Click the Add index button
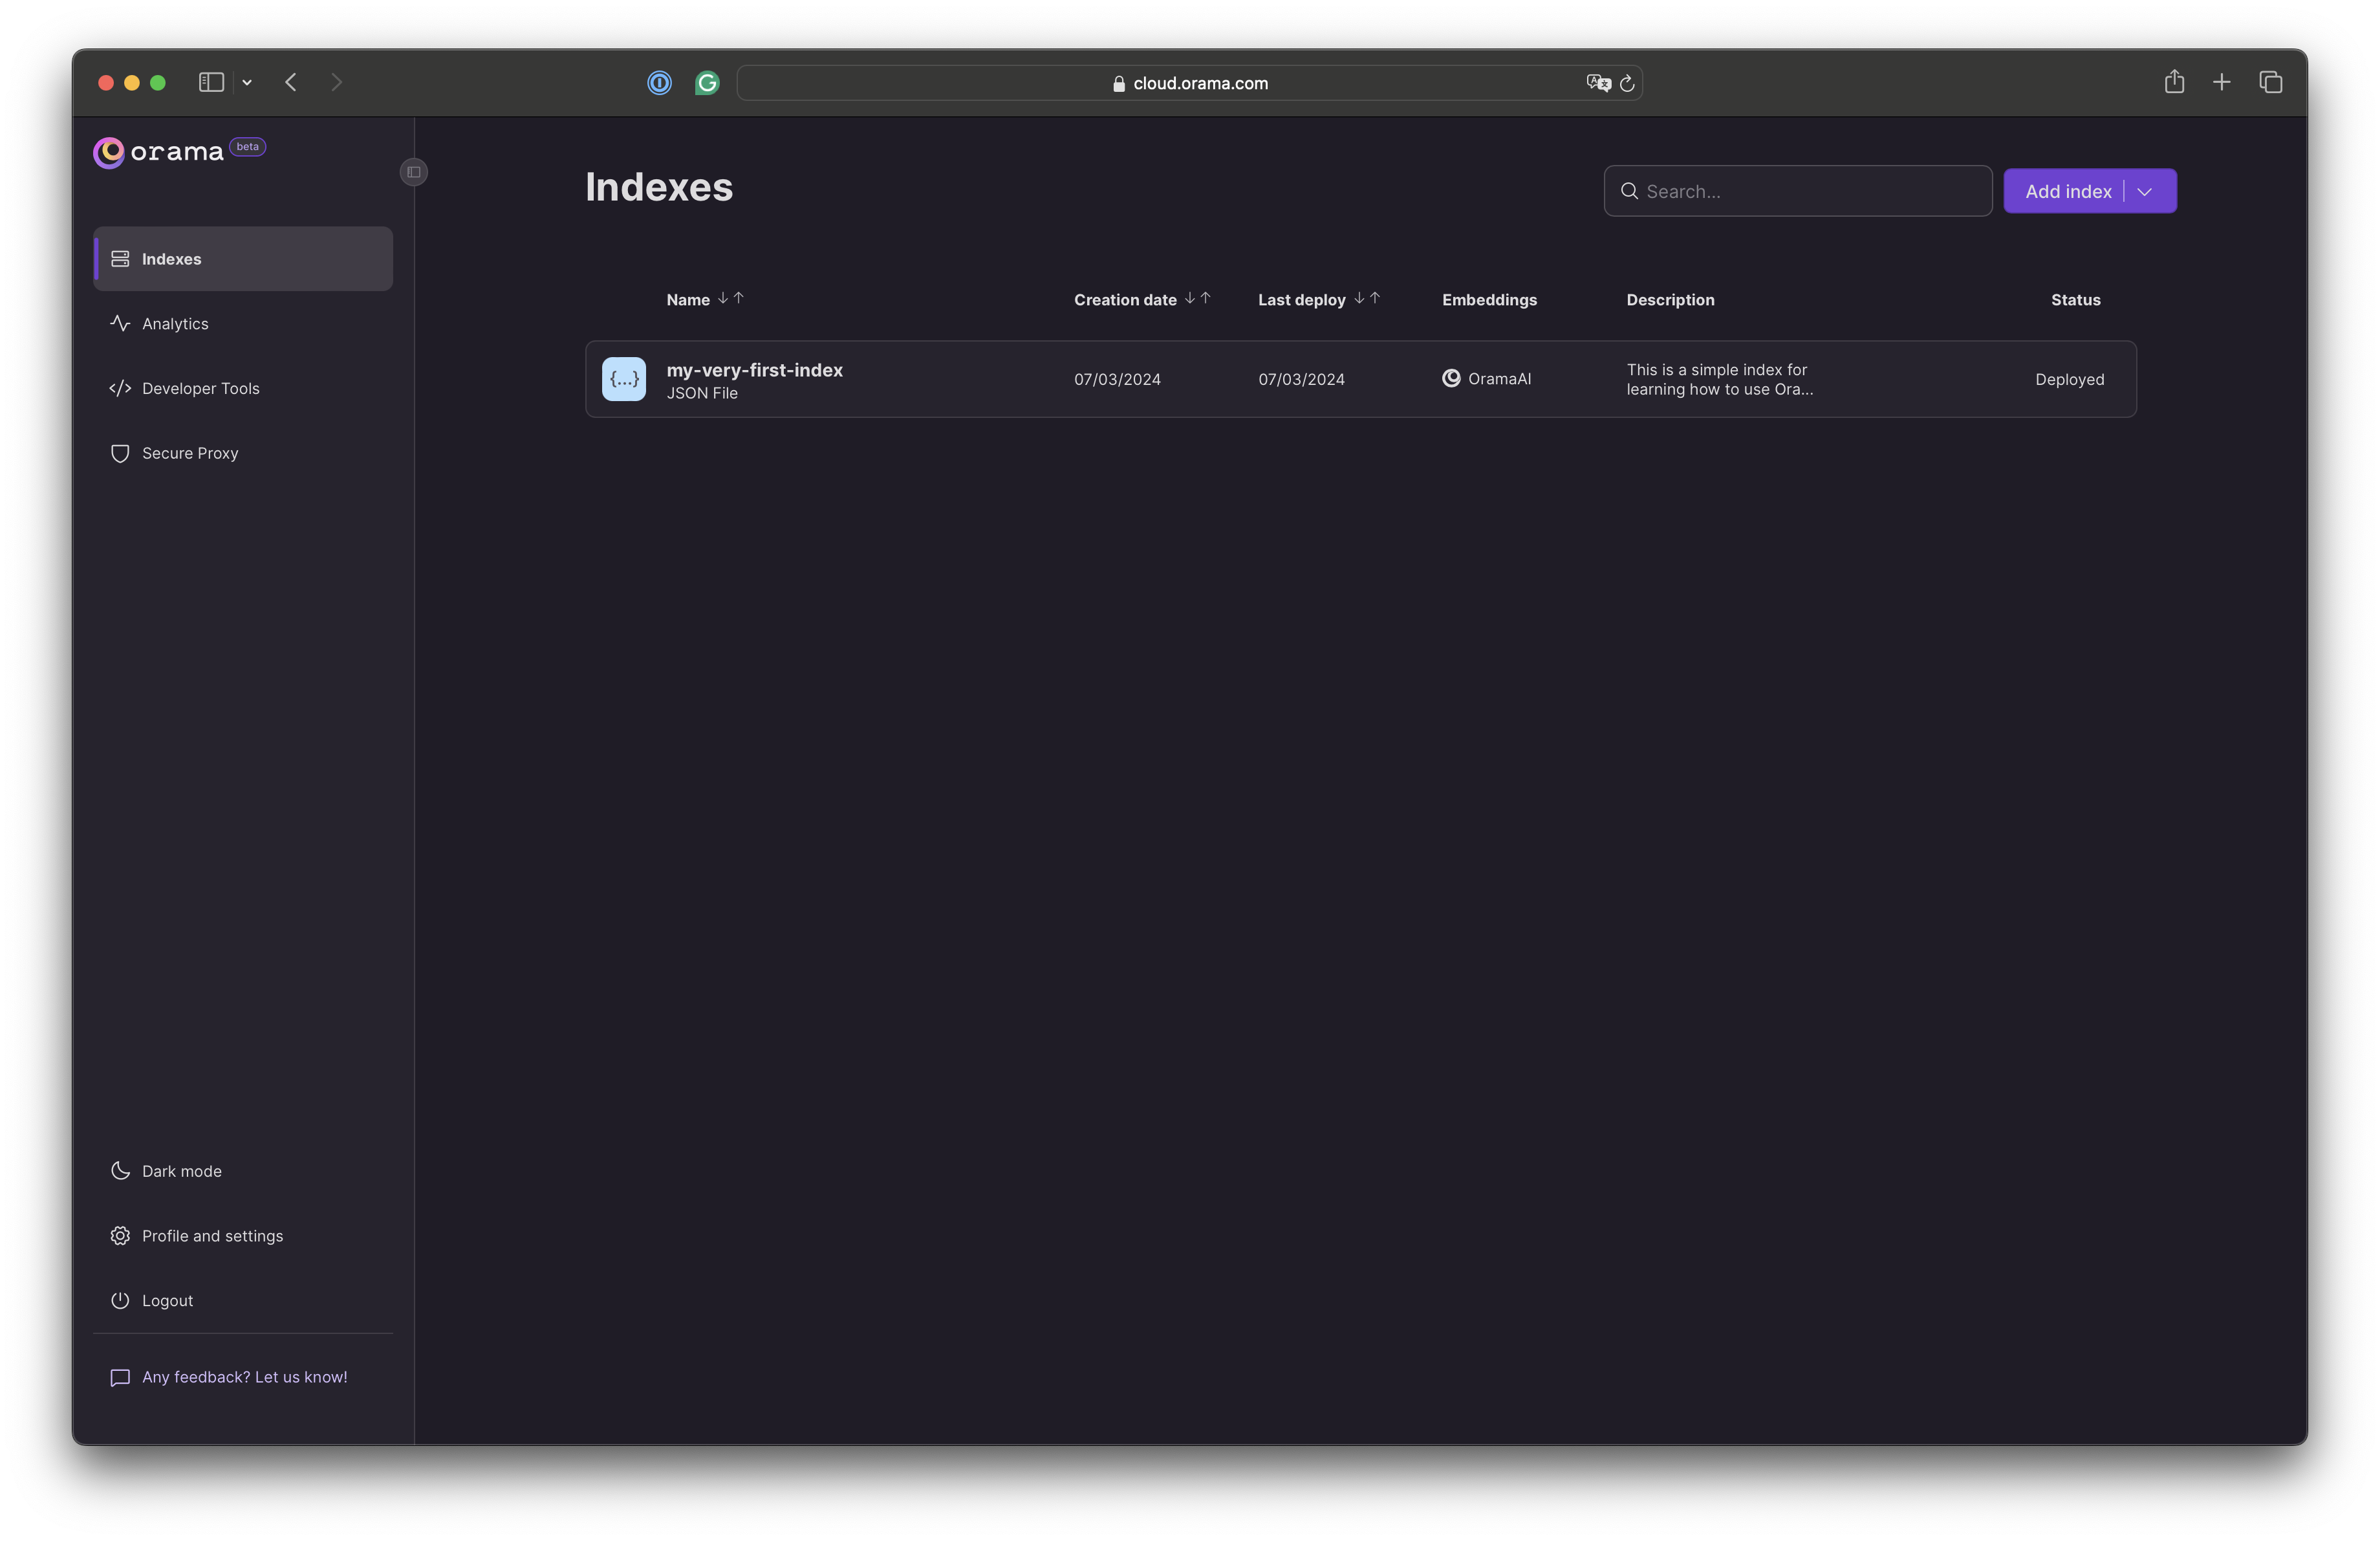 tap(2068, 191)
